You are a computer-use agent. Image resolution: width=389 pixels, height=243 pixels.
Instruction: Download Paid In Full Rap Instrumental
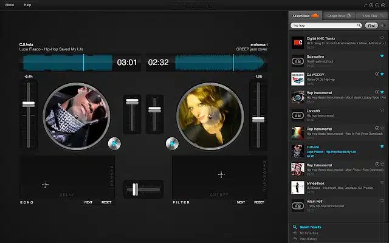tap(377, 128)
